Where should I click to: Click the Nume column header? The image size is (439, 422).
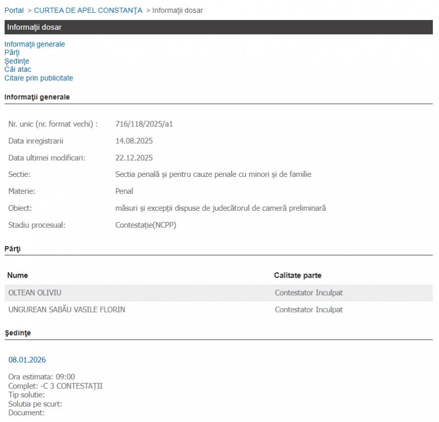[17, 276]
